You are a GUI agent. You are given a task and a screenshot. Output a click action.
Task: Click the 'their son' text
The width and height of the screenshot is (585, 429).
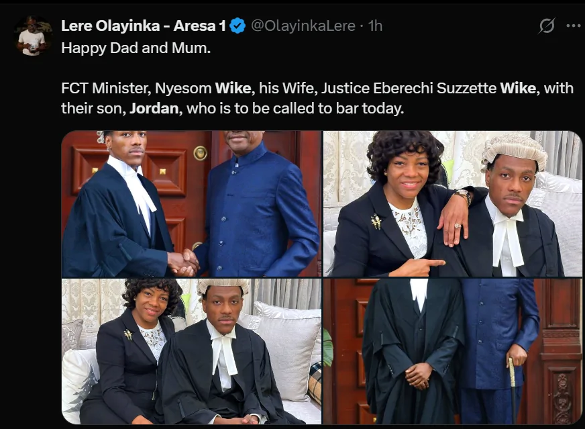(92, 108)
